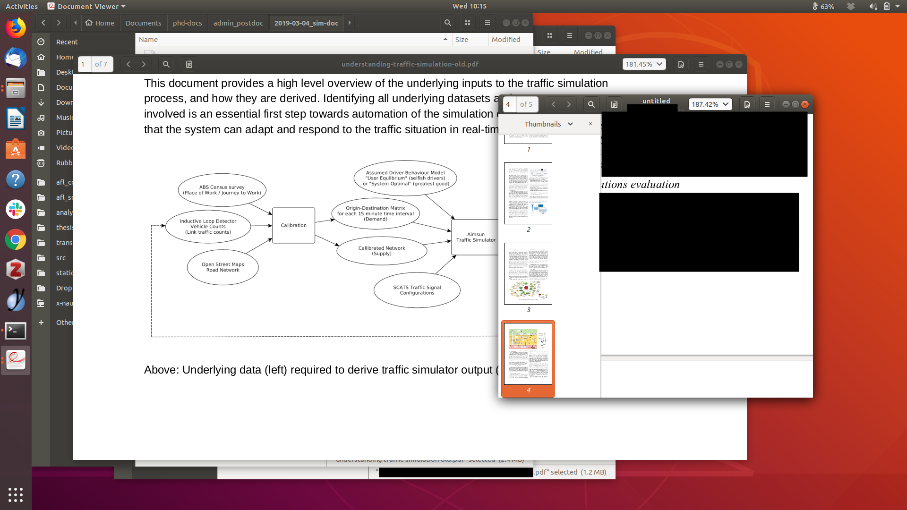Select the admin_postdoc path breadcrumb
Viewport: 907px width, 510px height.
click(x=238, y=23)
